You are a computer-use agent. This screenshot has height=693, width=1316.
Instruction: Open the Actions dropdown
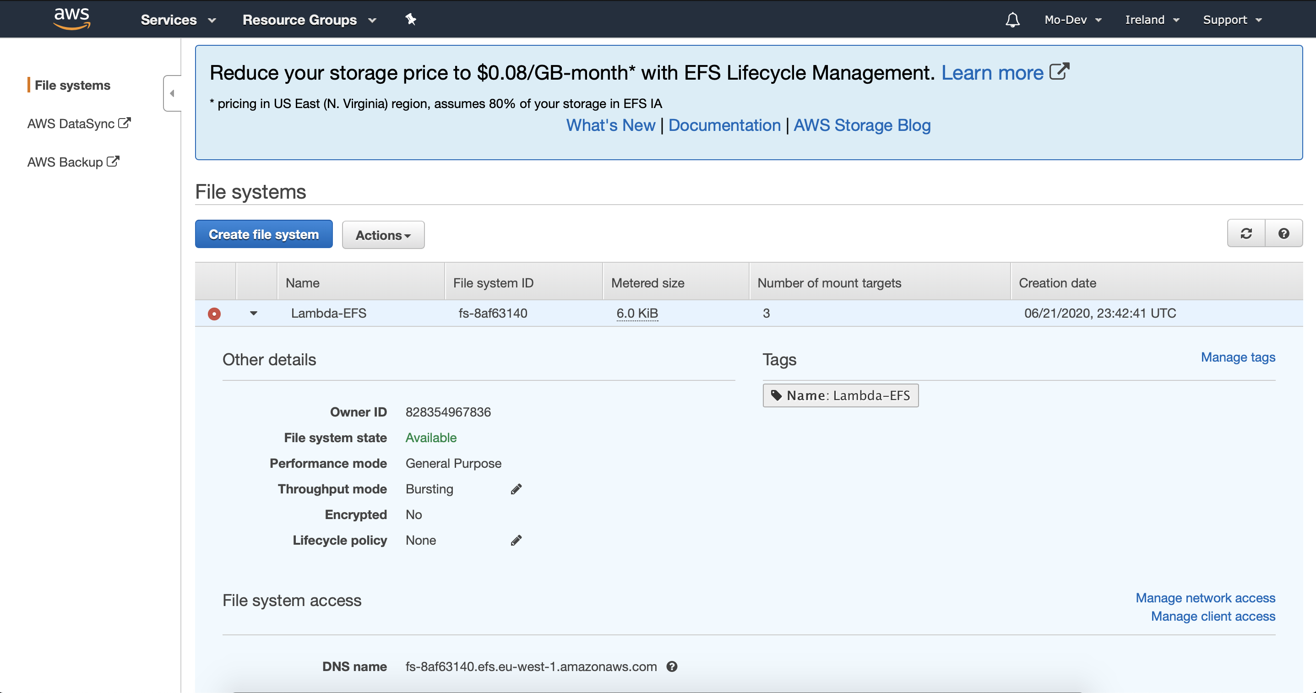pyautogui.click(x=383, y=235)
